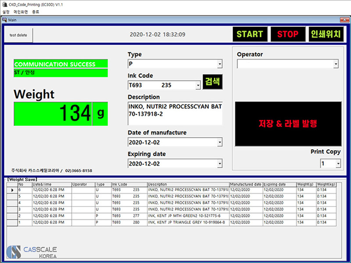Click the Ink Code column header
This screenshot has height=263, width=351.
pos(129,185)
